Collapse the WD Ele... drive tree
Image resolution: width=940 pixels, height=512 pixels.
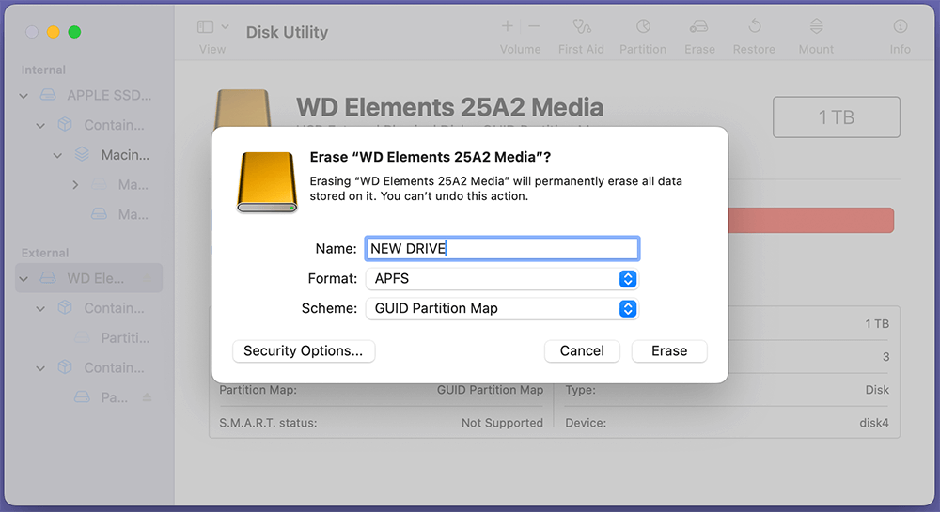pyautogui.click(x=23, y=279)
